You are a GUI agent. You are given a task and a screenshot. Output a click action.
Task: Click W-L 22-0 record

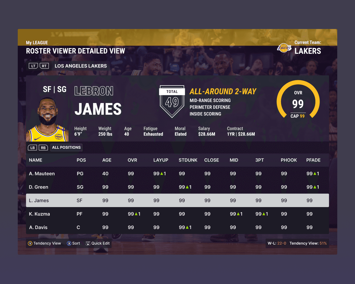[x=277, y=243]
